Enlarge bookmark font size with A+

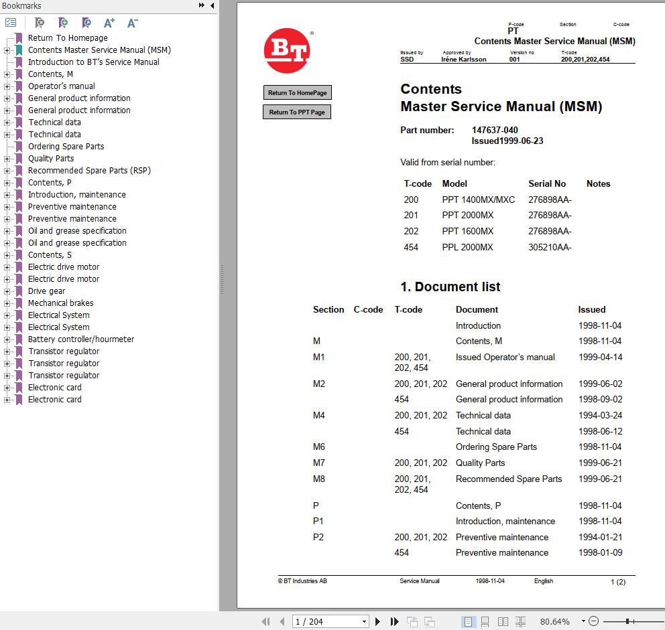pos(109,23)
